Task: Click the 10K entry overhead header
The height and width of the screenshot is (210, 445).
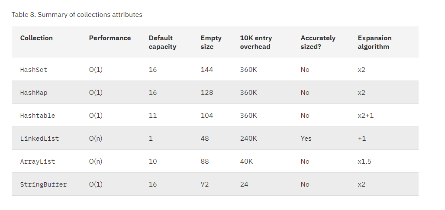Action: coord(256,42)
